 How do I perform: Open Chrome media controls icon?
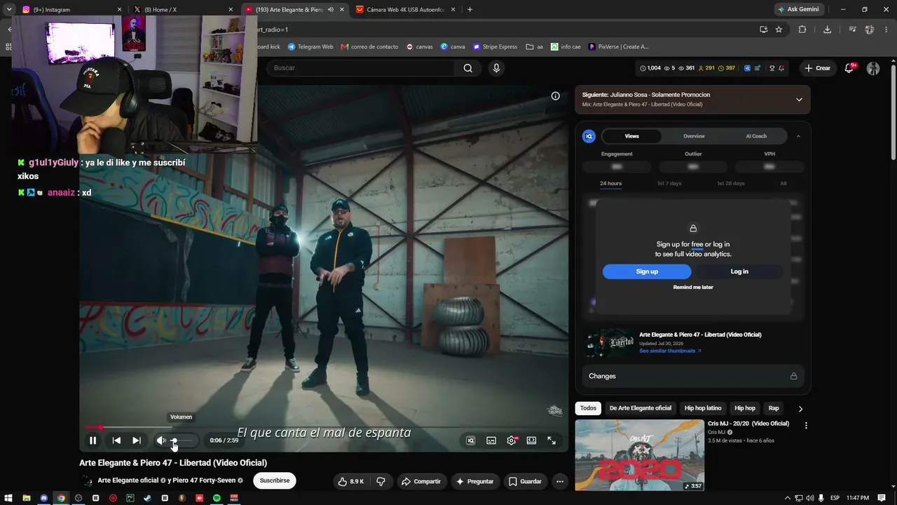point(852,29)
